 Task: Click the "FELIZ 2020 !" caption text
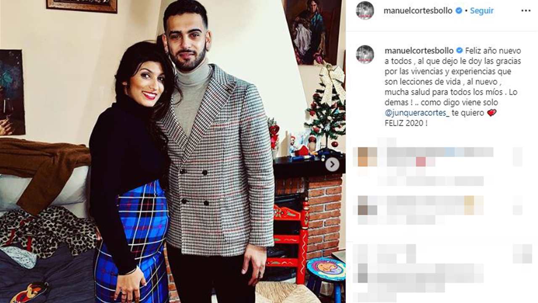pyautogui.click(x=403, y=124)
